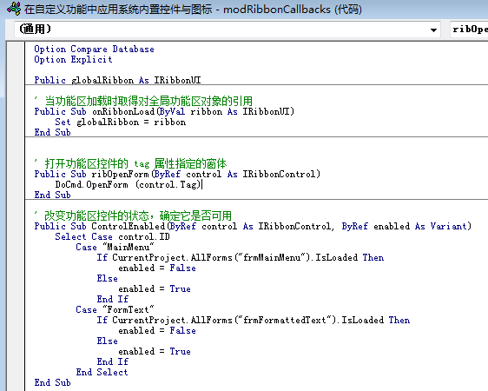Click the onRibbonLoad procedure header
The image size is (488, 391).
pos(164,111)
